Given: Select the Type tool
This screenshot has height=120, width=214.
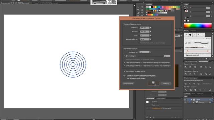Looking at the screenshot, I should [142, 13].
